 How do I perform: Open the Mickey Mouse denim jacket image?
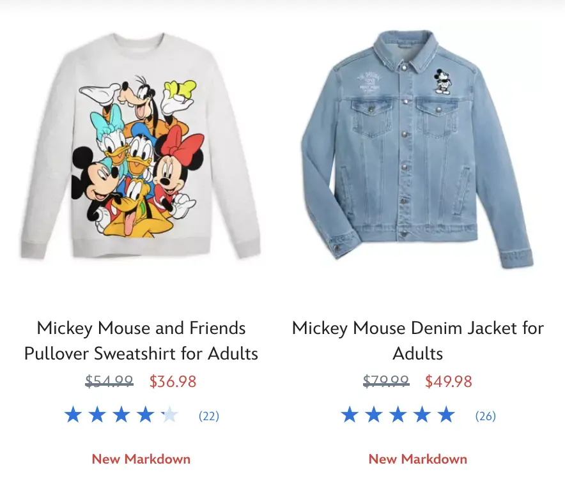coord(417,149)
